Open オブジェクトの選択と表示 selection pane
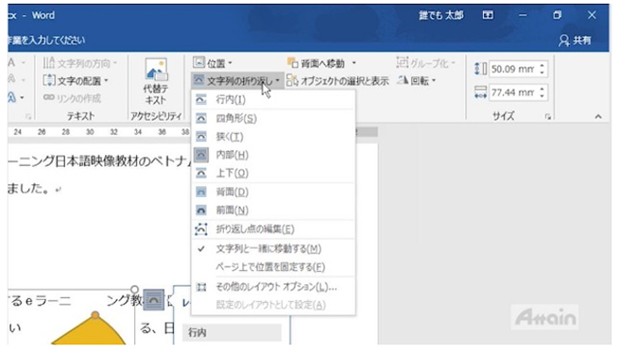Viewport: 619px width, 352px height. pyautogui.click(x=338, y=81)
